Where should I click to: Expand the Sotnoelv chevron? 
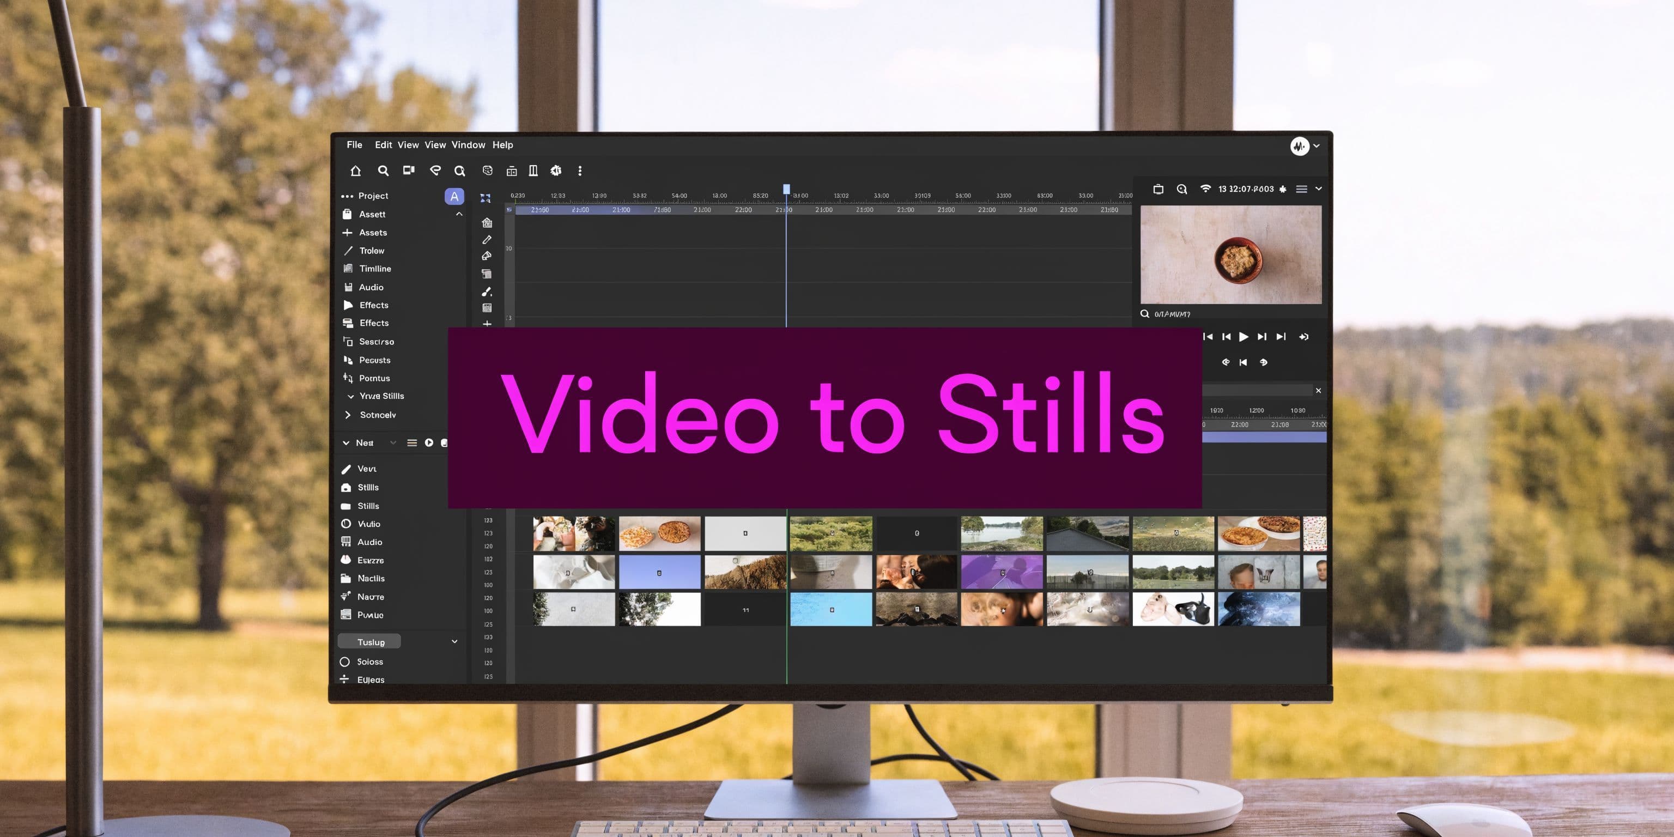coord(348,415)
